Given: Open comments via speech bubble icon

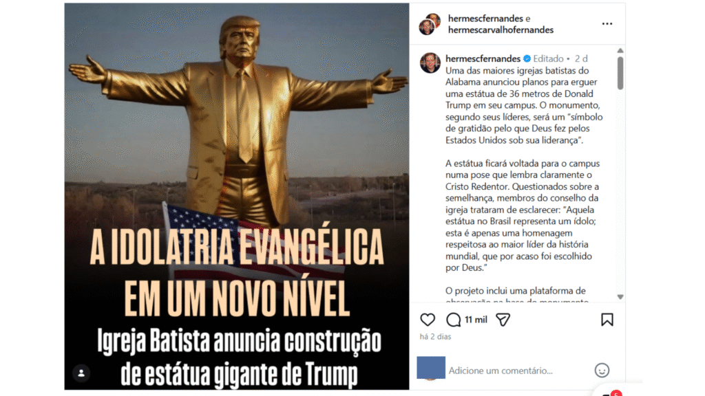Looking at the screenshot, I should (453, 320).
